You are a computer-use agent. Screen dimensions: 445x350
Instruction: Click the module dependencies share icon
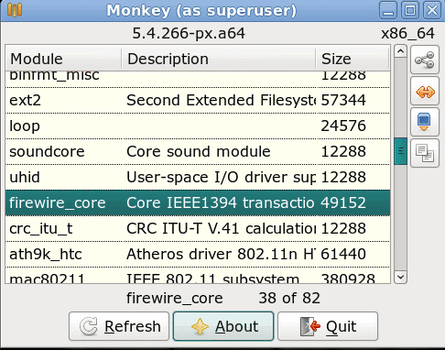425,60
